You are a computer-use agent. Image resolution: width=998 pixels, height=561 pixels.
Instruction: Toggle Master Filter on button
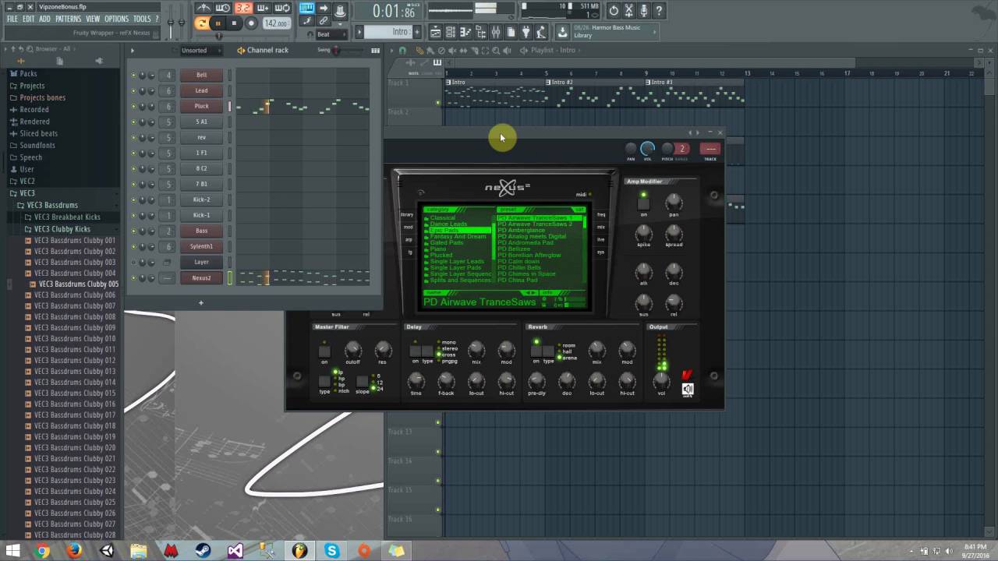[324, 351]
